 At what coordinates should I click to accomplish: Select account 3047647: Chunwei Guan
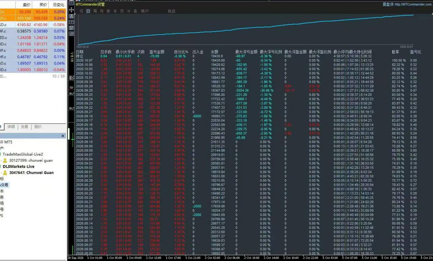click(31, 173)
